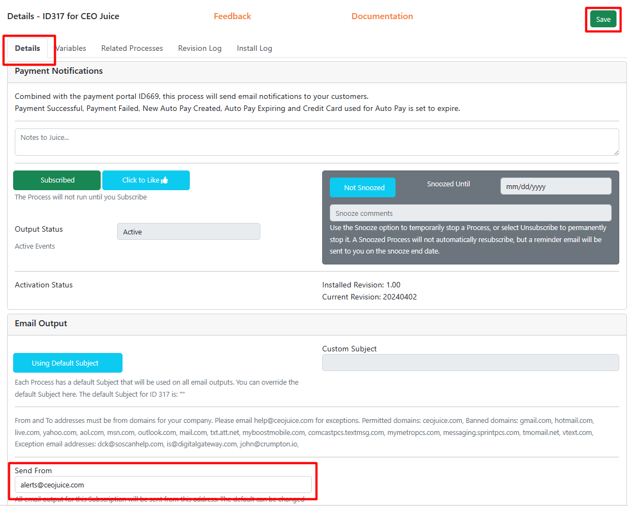Click the Custom Subject label

(349, 349)
